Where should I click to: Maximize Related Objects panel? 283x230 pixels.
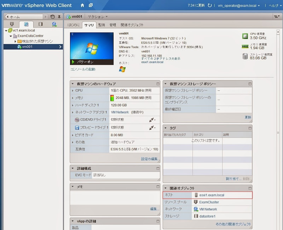pyautogui.click(x=250, y=188)
